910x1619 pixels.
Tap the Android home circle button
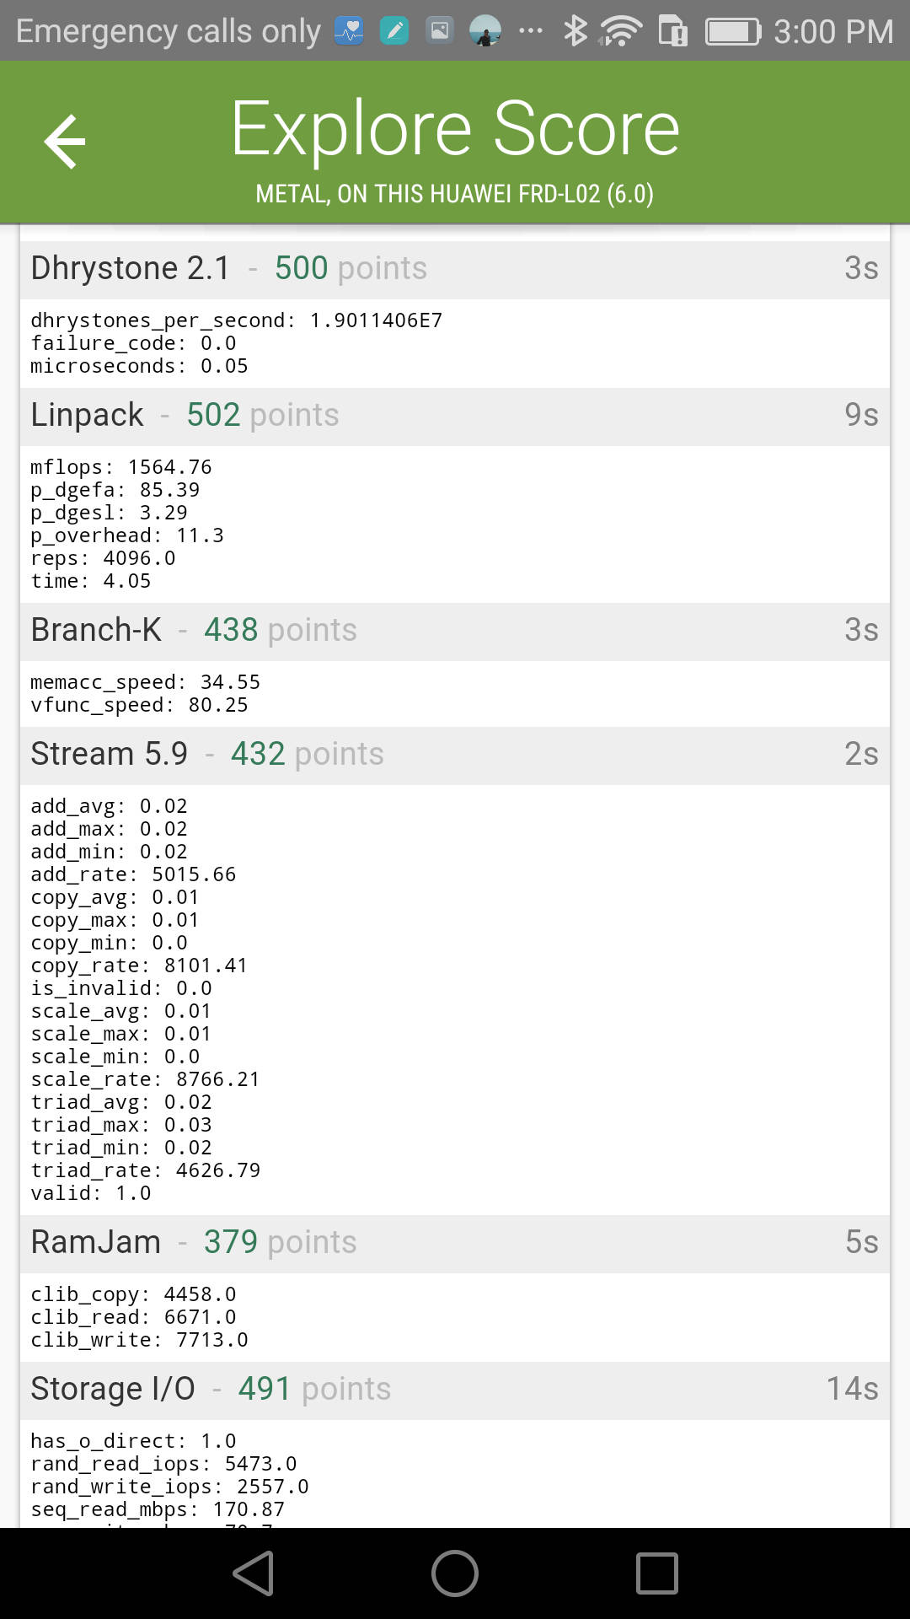tap(455, 1573)
